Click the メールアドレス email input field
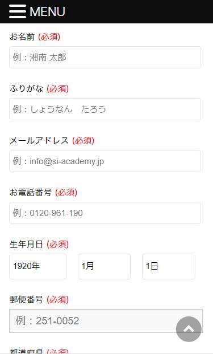The width and height of the screenshot is (213, 354). 105,161
